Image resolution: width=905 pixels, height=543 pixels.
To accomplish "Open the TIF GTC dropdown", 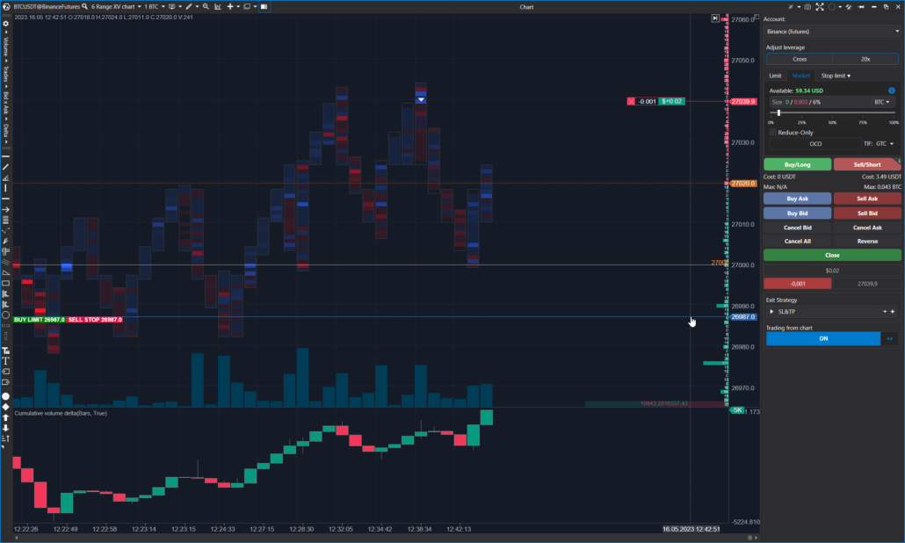I will (x=884, y=143).
